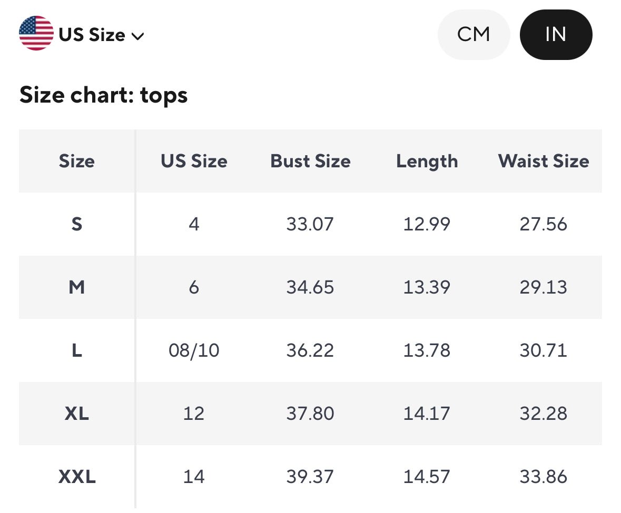
Task: Expand the chevron next to US Size
Action: click(x=138, y=36)
